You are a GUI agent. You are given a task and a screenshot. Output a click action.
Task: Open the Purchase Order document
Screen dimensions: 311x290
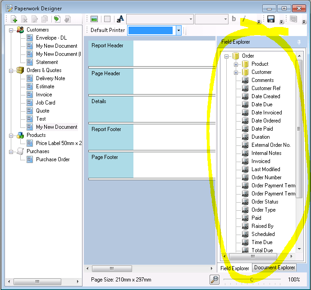(53, 159)
